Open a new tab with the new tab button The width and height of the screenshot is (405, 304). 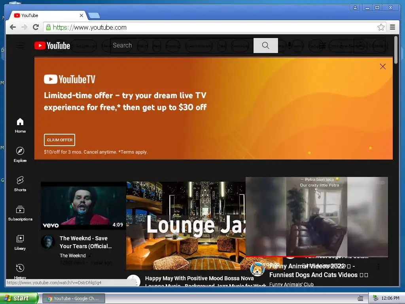tap(94, 16)
